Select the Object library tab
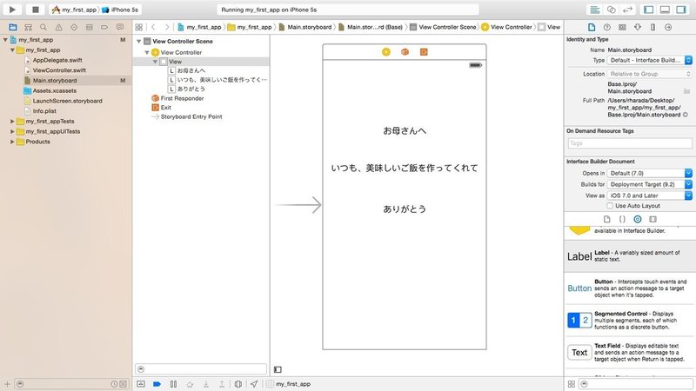Screen dimensions: 696x391 point(638,219)
